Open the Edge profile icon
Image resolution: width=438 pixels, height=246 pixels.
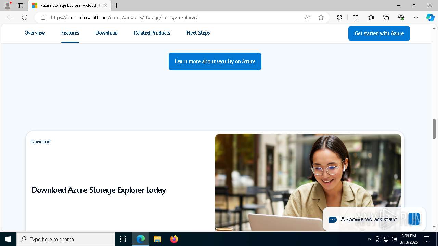(x=8, y=5)
